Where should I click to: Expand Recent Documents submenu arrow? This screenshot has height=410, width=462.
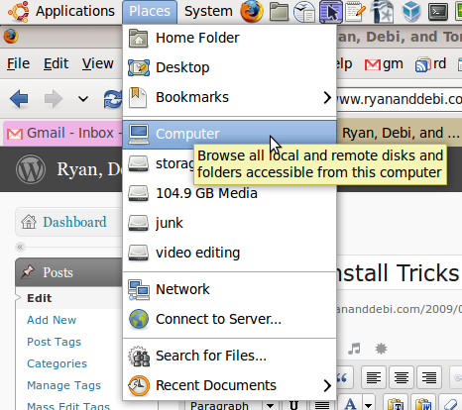point(327,385)
